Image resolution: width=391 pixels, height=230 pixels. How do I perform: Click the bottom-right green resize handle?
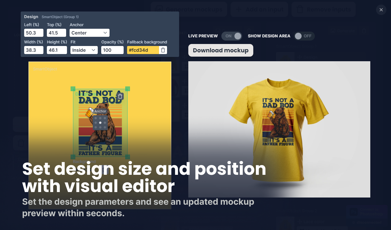[128, 157]
